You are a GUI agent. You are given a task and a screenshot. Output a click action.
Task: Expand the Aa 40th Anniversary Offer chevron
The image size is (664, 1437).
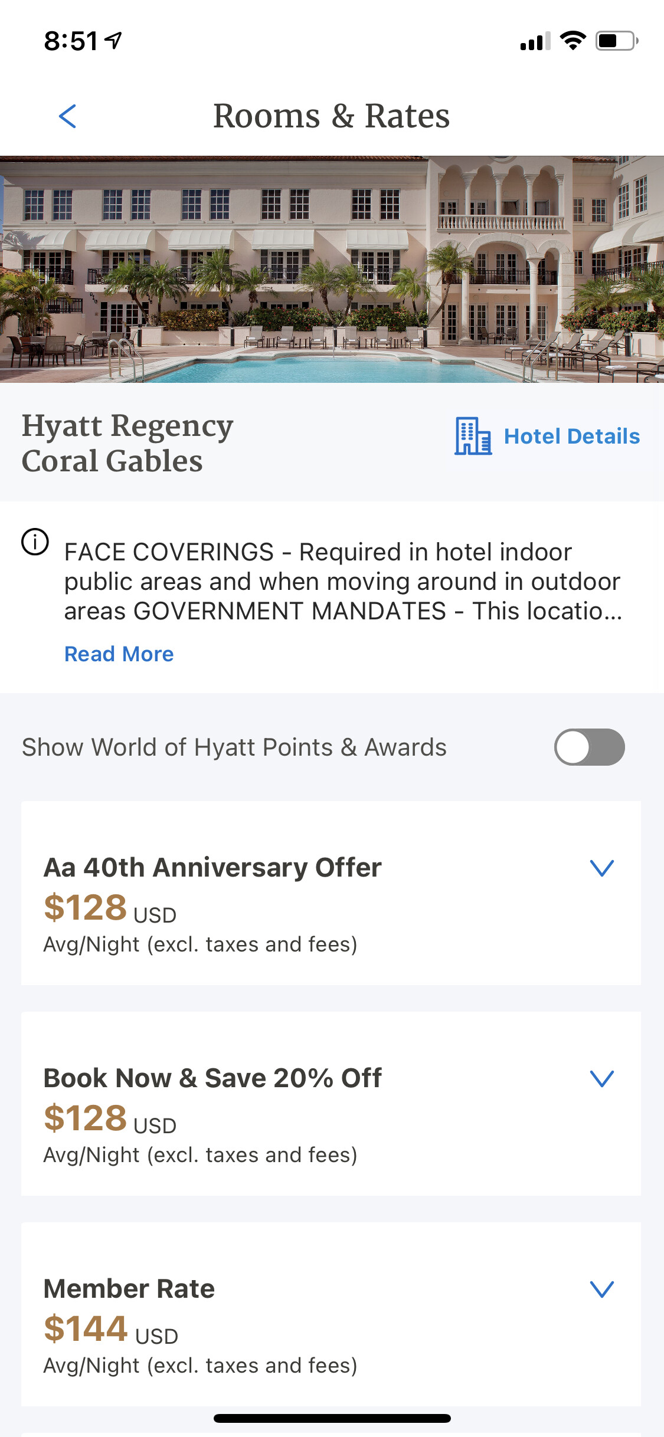602,868
